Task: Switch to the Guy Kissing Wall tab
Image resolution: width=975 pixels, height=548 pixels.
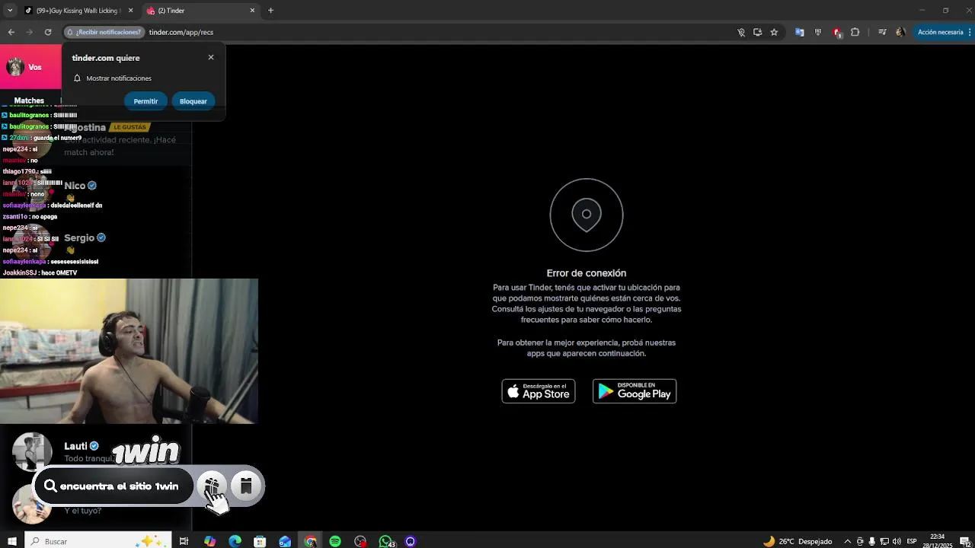Action: [x=79, y=11]
